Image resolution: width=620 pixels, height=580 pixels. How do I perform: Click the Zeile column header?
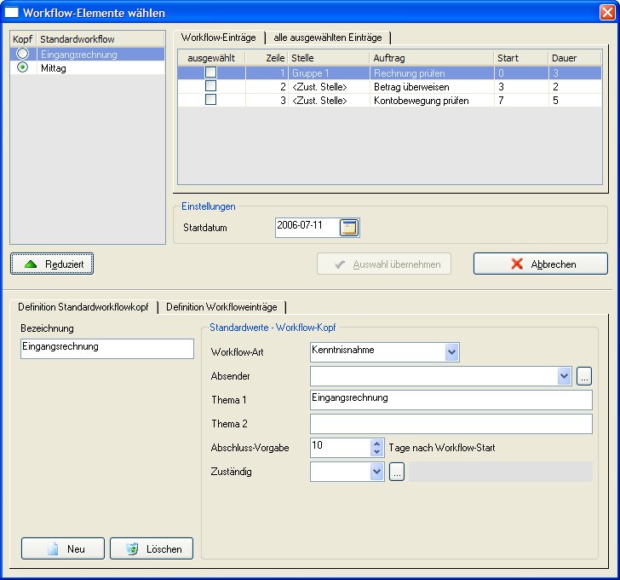point(267,58)
